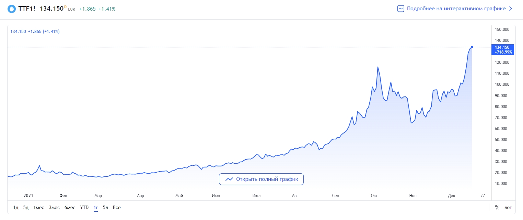523x220 pixels.
Task: Click the TTF1! blue flame logo icon
Action: click(x=12, y=9)
